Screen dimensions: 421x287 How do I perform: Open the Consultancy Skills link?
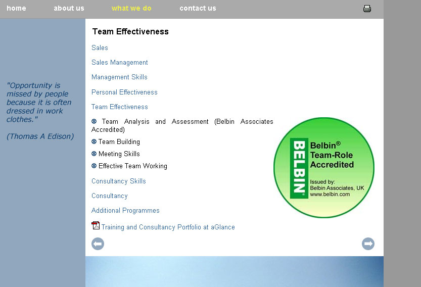[118, 181]
